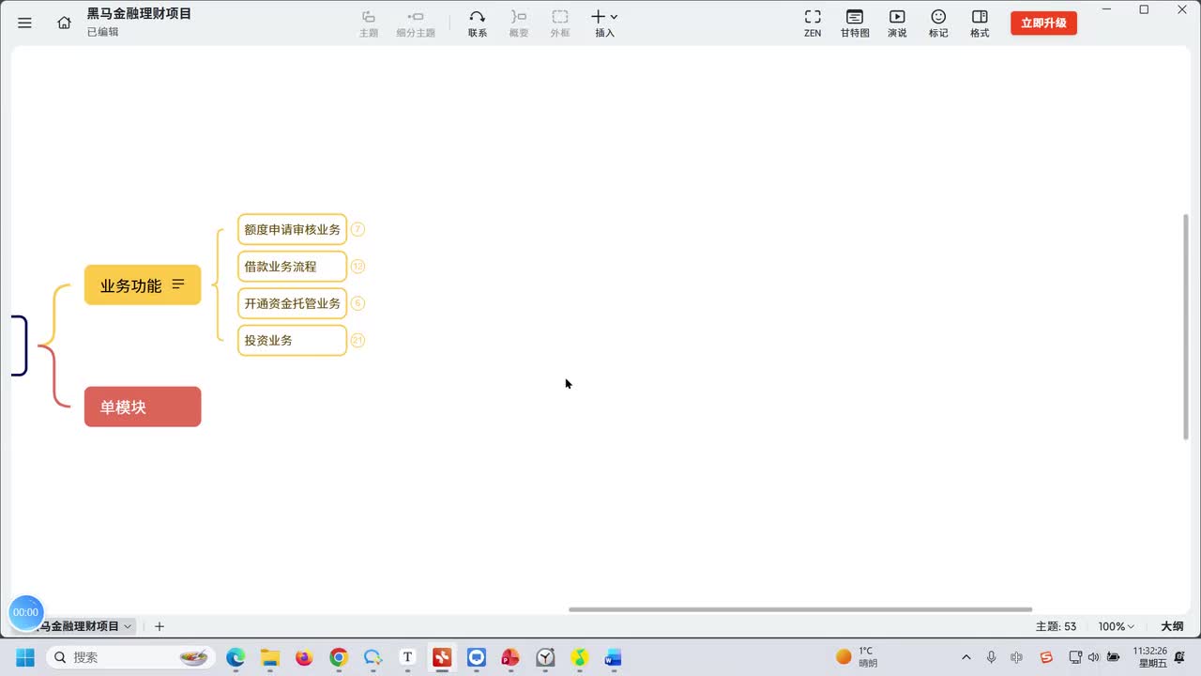Insert a relationship line (联系)
The height and width of the screenshot is (676, 1201).
tap(478, 23)
